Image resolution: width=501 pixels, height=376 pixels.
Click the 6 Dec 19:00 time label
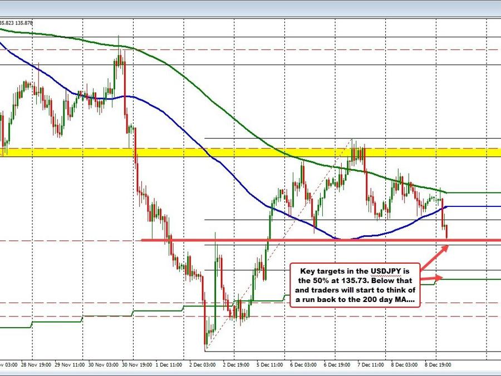tap(336, 365)
